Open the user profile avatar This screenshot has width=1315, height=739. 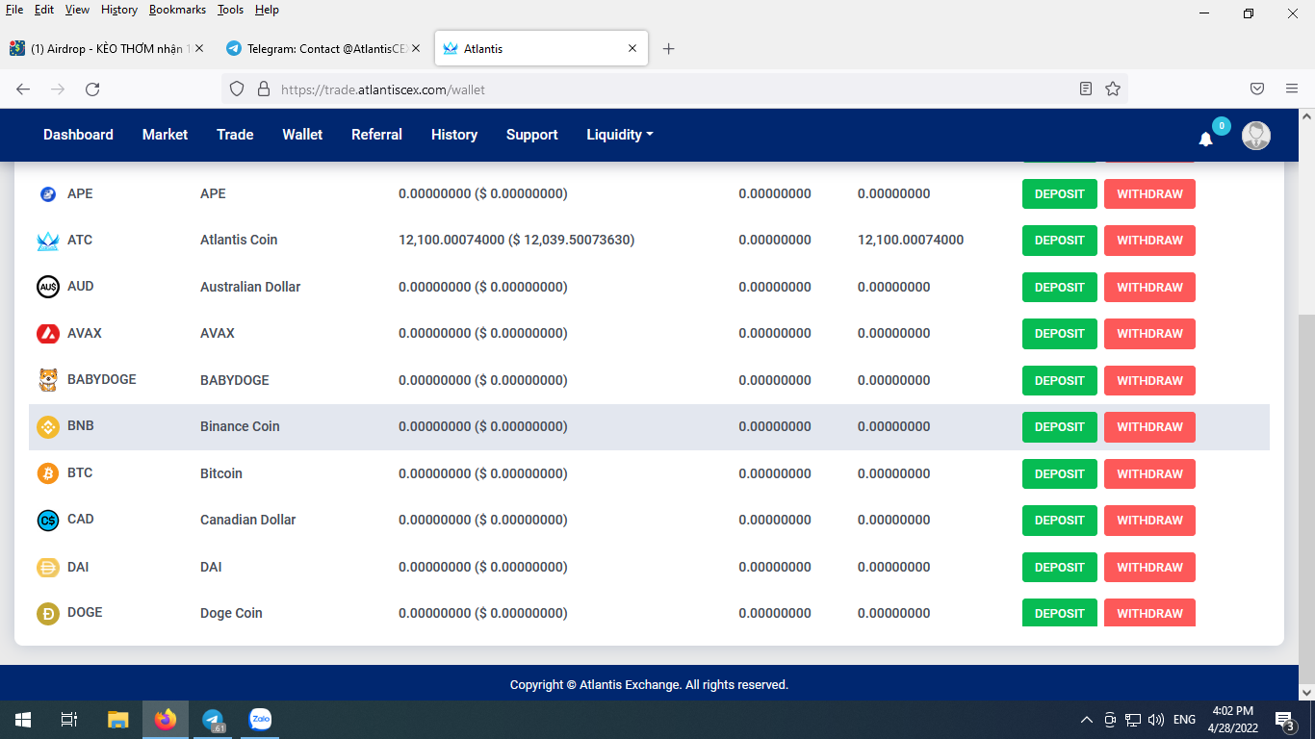point(1256,136)
